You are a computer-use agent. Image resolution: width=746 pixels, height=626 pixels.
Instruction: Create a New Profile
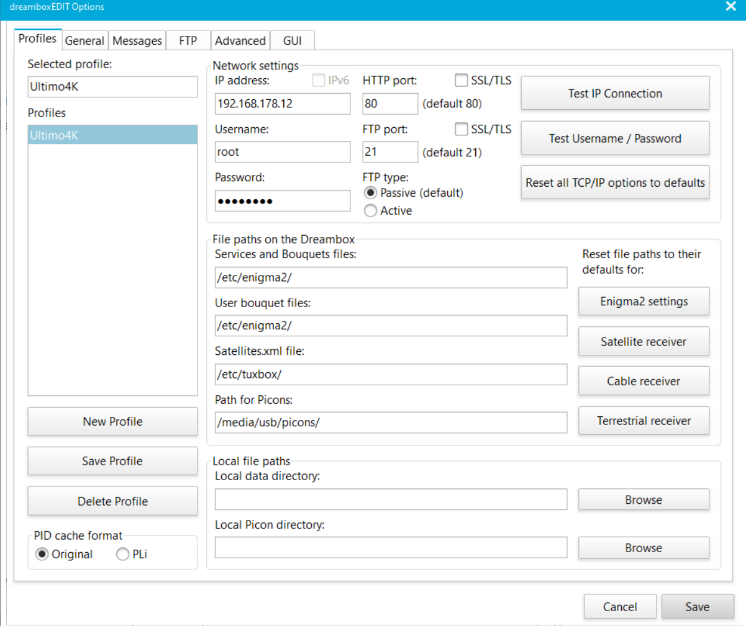tap(112, 422)
